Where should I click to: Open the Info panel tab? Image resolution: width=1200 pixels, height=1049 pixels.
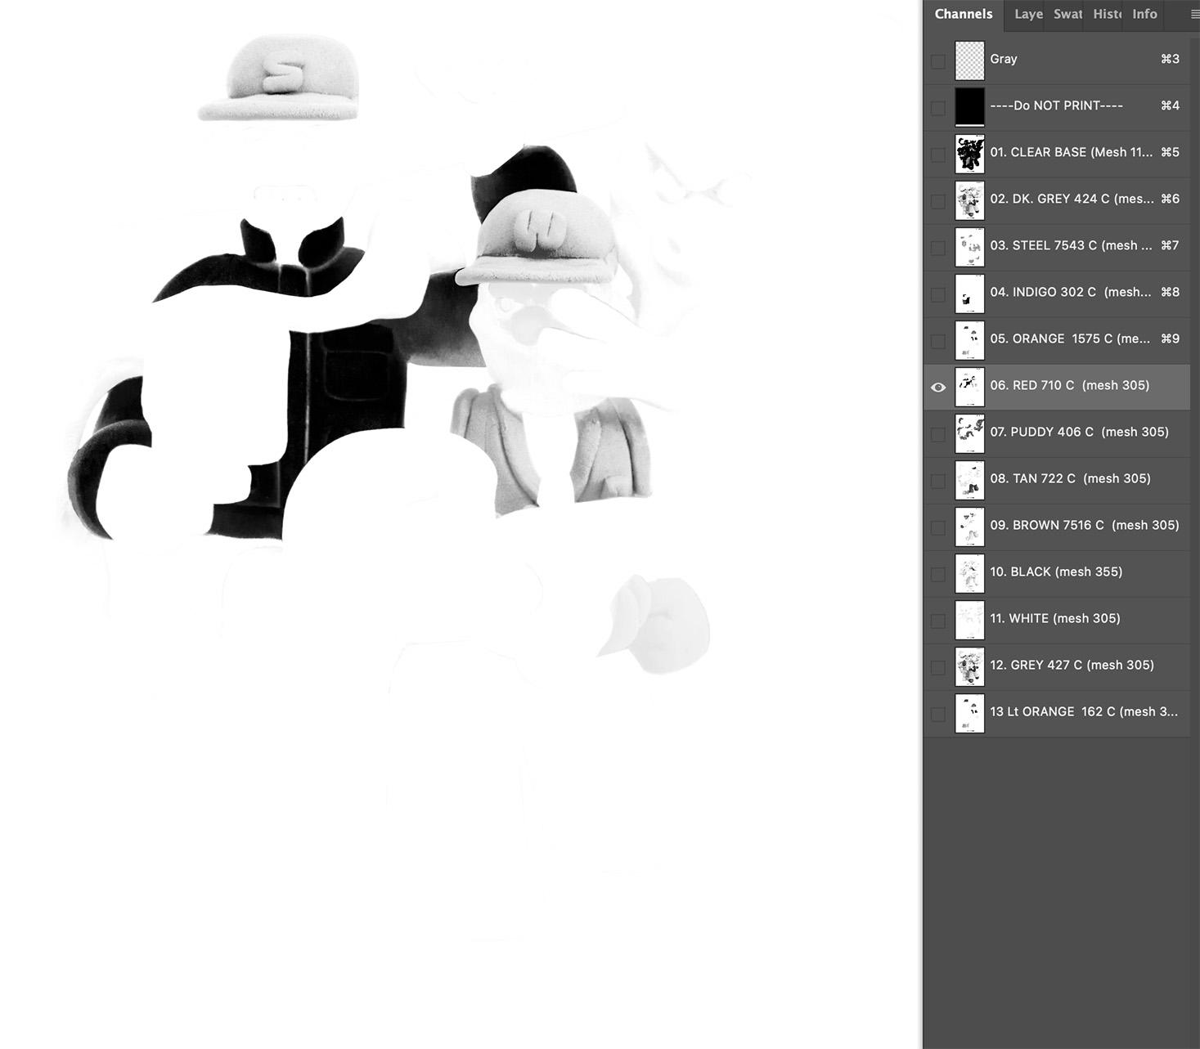click(1144, 14)
